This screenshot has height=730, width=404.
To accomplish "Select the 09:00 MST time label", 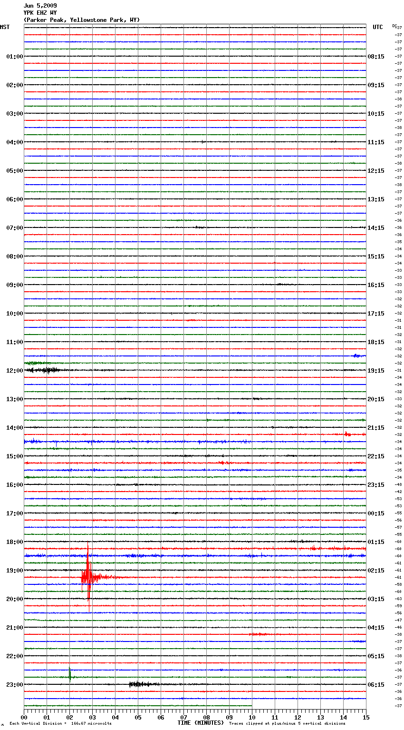I will pyautogui.click(x=15, y=285).
